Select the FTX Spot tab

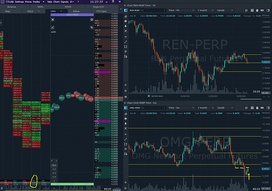[101, 11]
